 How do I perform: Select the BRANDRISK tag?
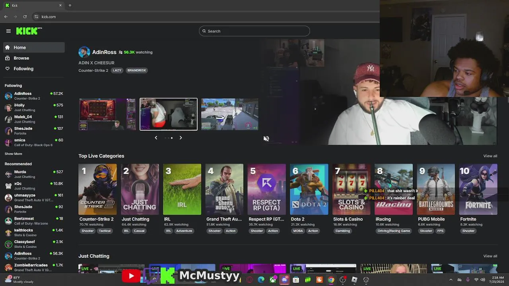pyautogui.click(x=137, y=70)
